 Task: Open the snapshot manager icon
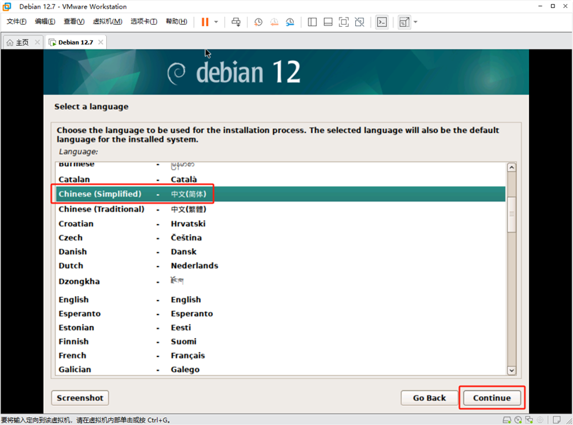point(290,22)
